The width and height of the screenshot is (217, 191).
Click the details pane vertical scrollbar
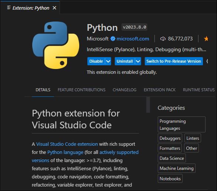tap(148, 105)
